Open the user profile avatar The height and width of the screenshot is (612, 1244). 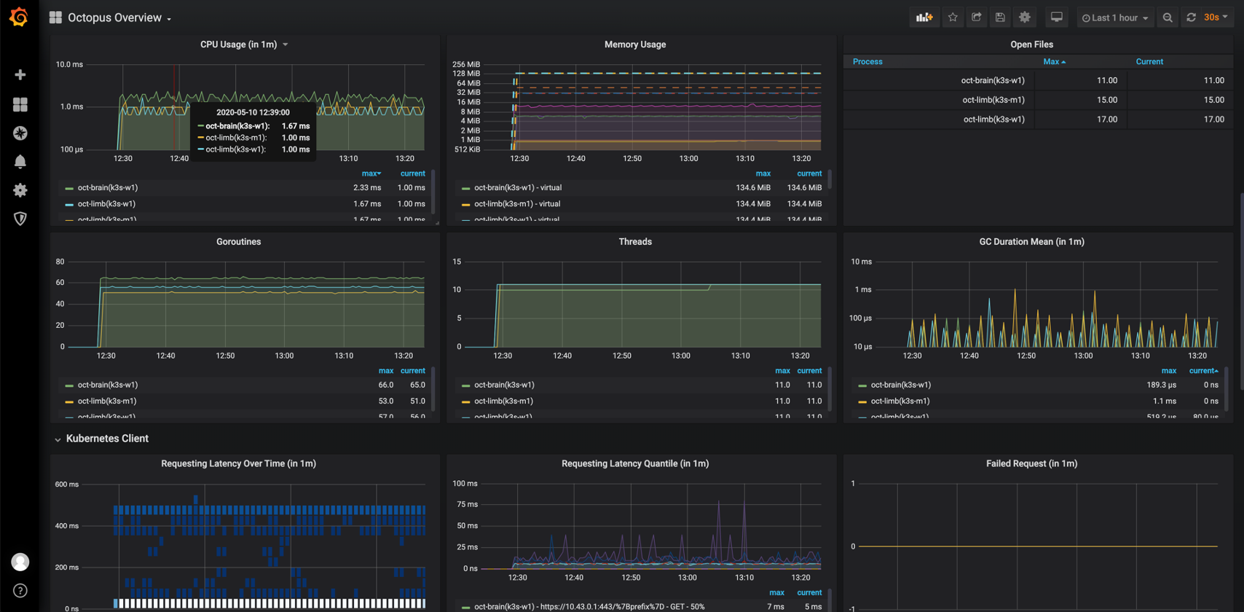20,562
